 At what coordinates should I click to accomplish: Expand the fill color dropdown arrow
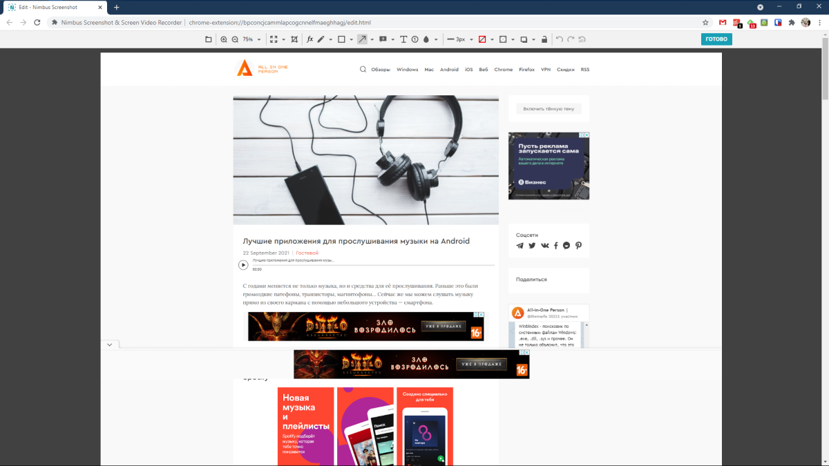point(513,39)
